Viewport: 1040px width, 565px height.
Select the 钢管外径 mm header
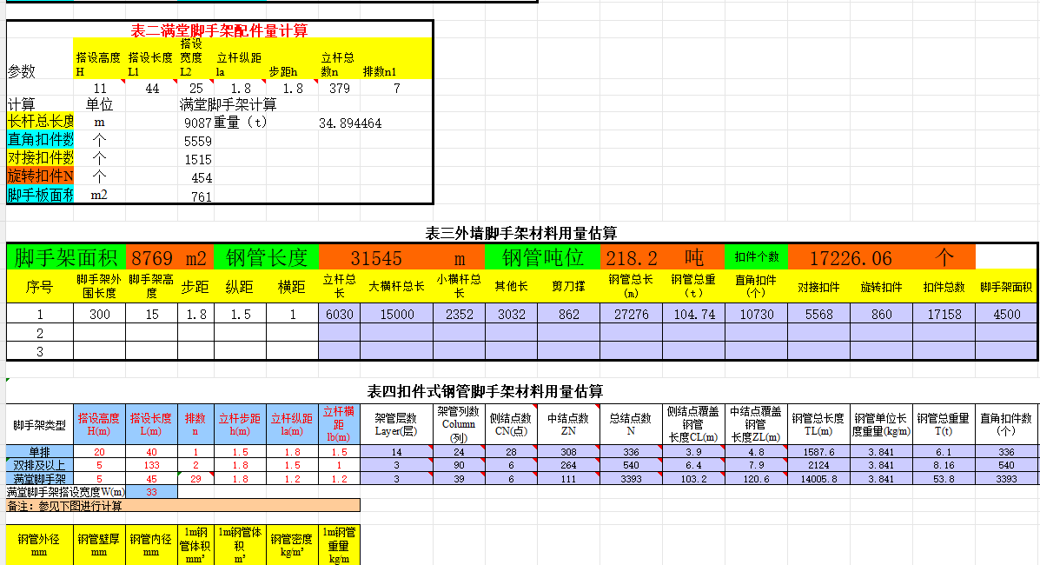(40, 545)
